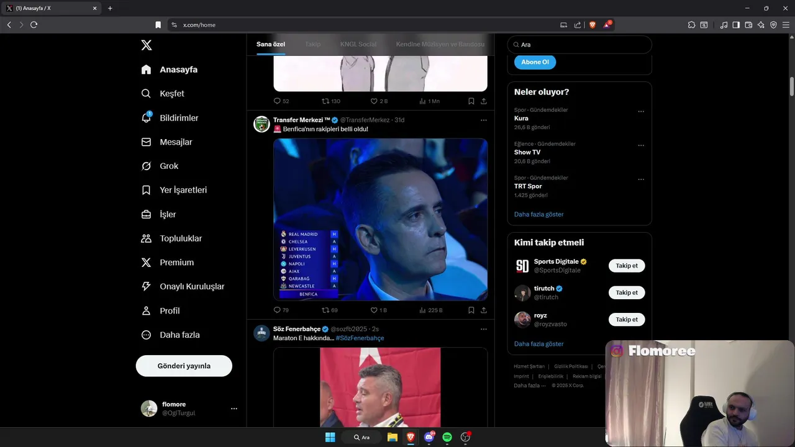Open Daha fazla sidebar menu

[x=170, y=335]
